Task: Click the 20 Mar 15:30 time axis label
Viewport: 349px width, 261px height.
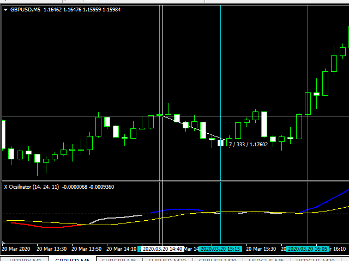Action: [261, 249]
